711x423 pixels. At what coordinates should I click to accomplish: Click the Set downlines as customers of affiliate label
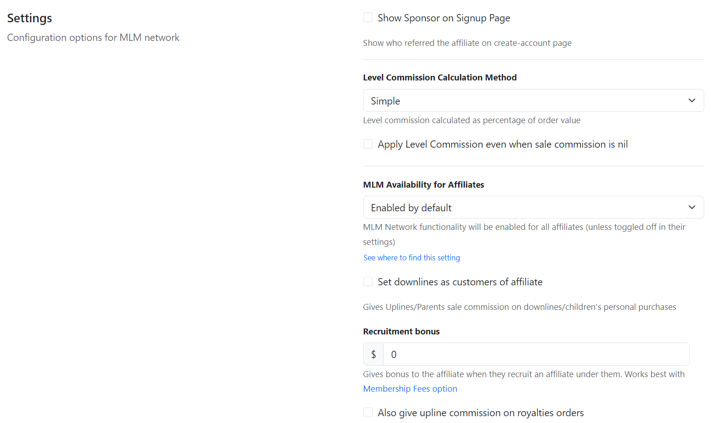460,282
